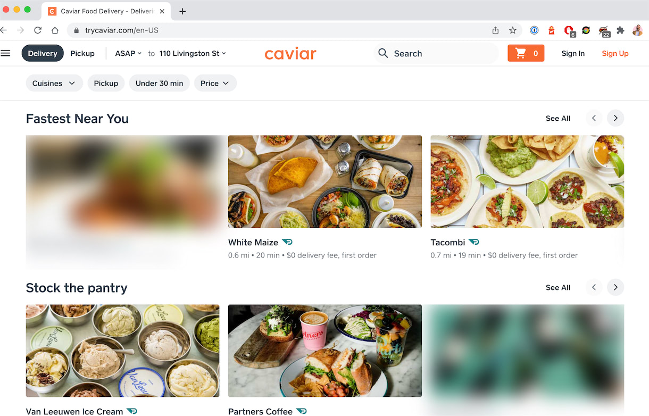Change the ASAP delivery time dropdown
The width and height of the screenshot is (649, 416).
click(x=128, y=53)
